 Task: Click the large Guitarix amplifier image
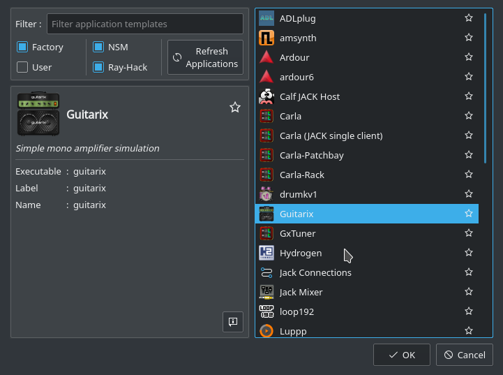tap(38, 114)
